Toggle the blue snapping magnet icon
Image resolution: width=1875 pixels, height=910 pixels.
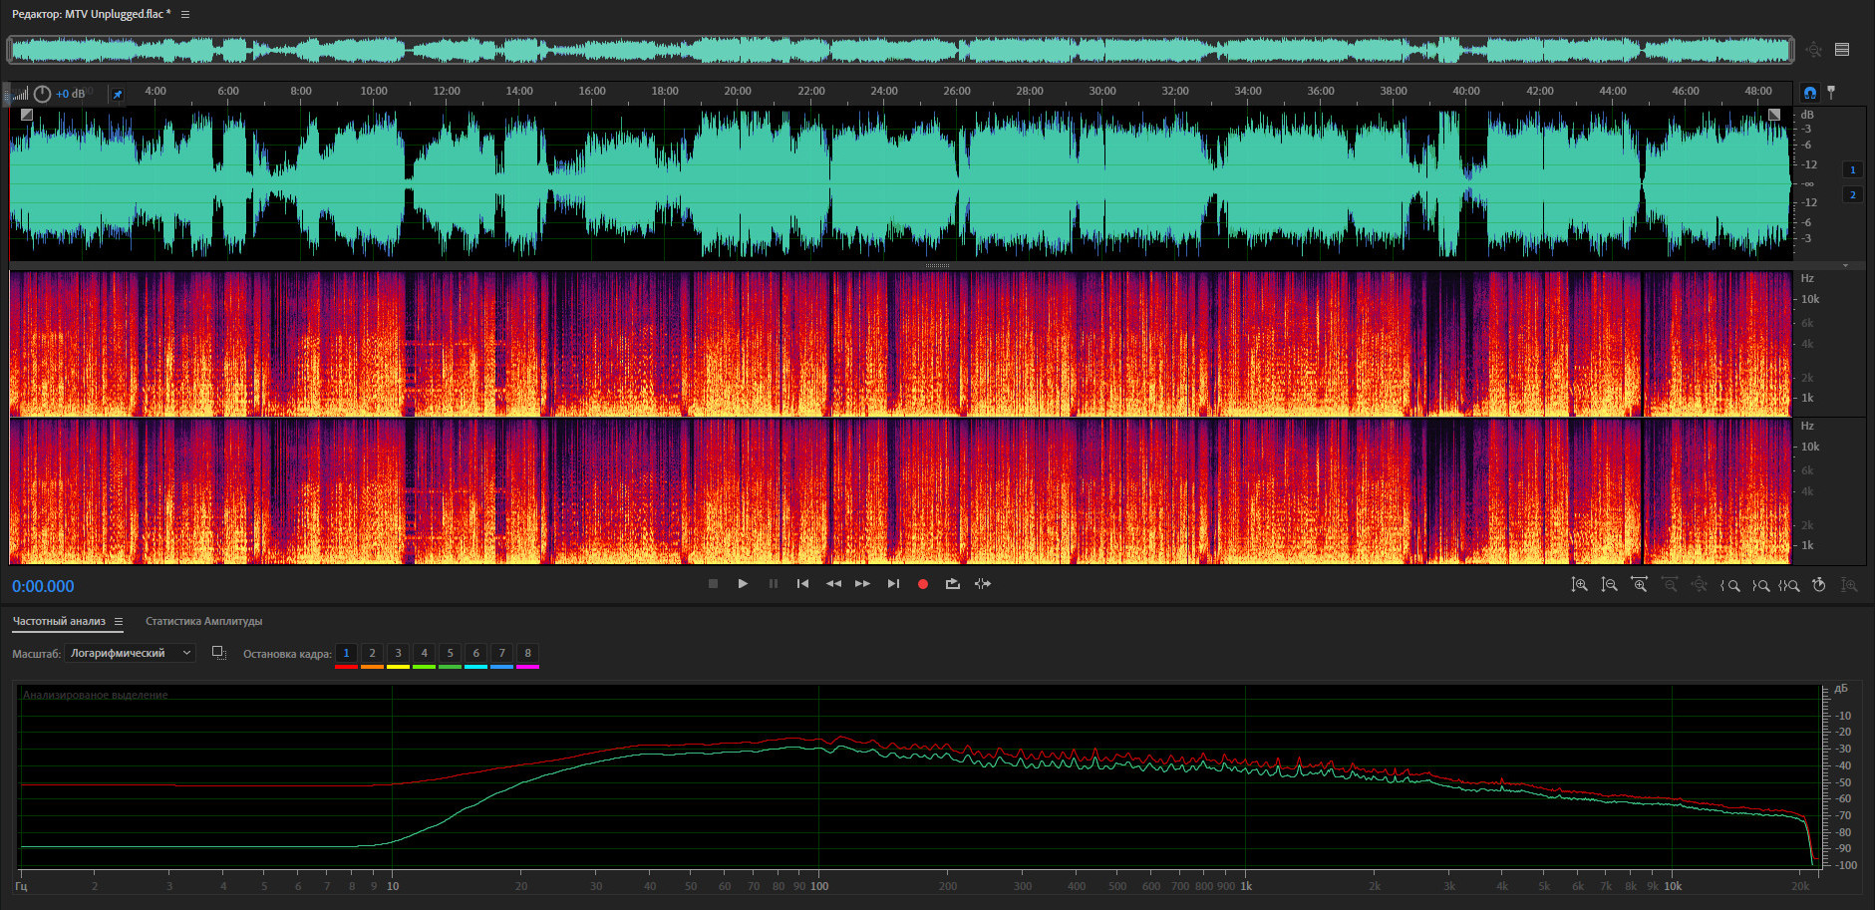(1810, 93)
